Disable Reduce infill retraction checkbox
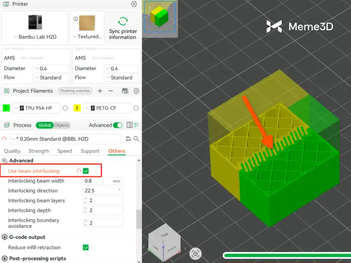 tap(86, 248)
